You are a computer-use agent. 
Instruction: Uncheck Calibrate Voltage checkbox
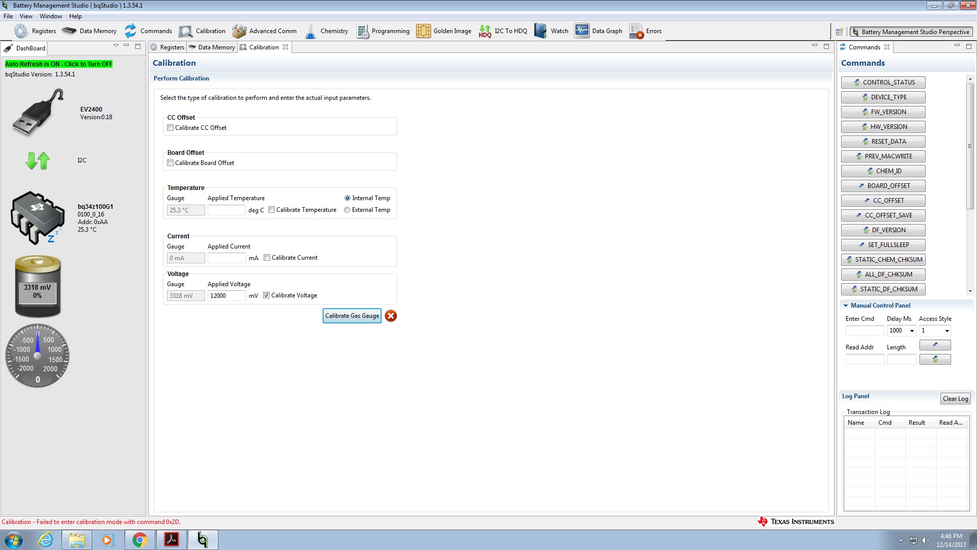[266, 295]
